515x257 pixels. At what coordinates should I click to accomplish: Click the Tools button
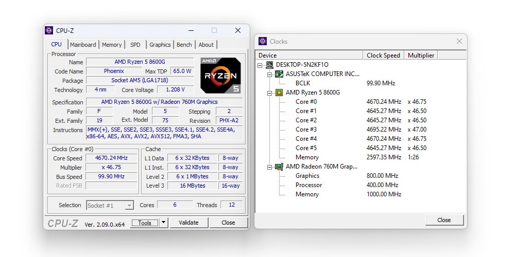coord(145,223)
